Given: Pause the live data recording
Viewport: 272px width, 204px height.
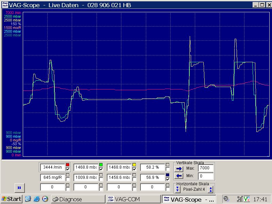Looking at the screenshot, I should tap(19, 187).
